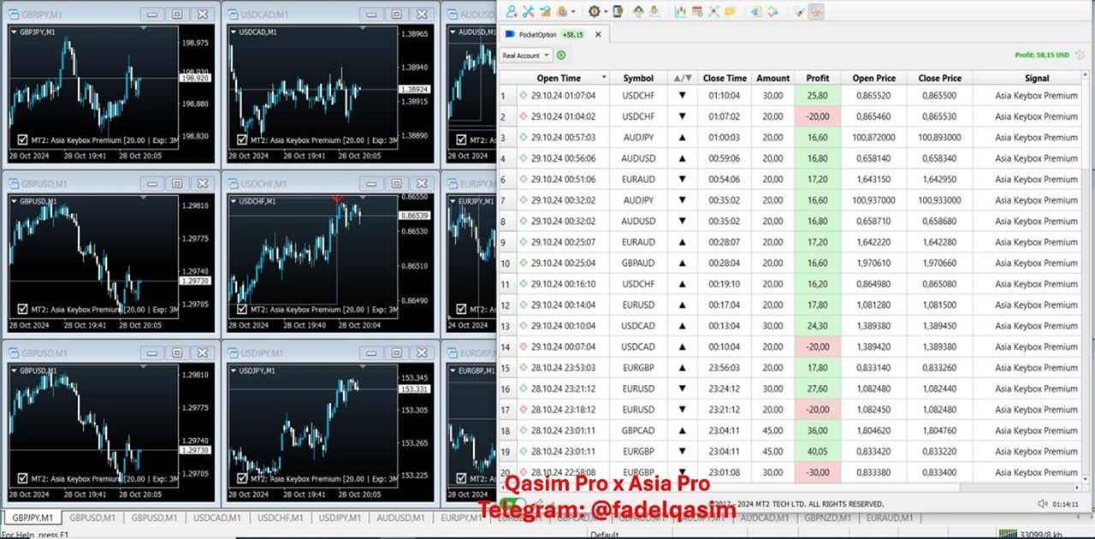The width and height of the screenshot is (1095, 539).
Task: Open the Open Time column filter dropdown
Action: point(604,78)
